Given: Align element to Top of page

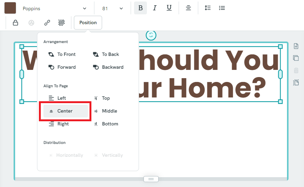Looking at the screenshot, I should pos(102,98).
